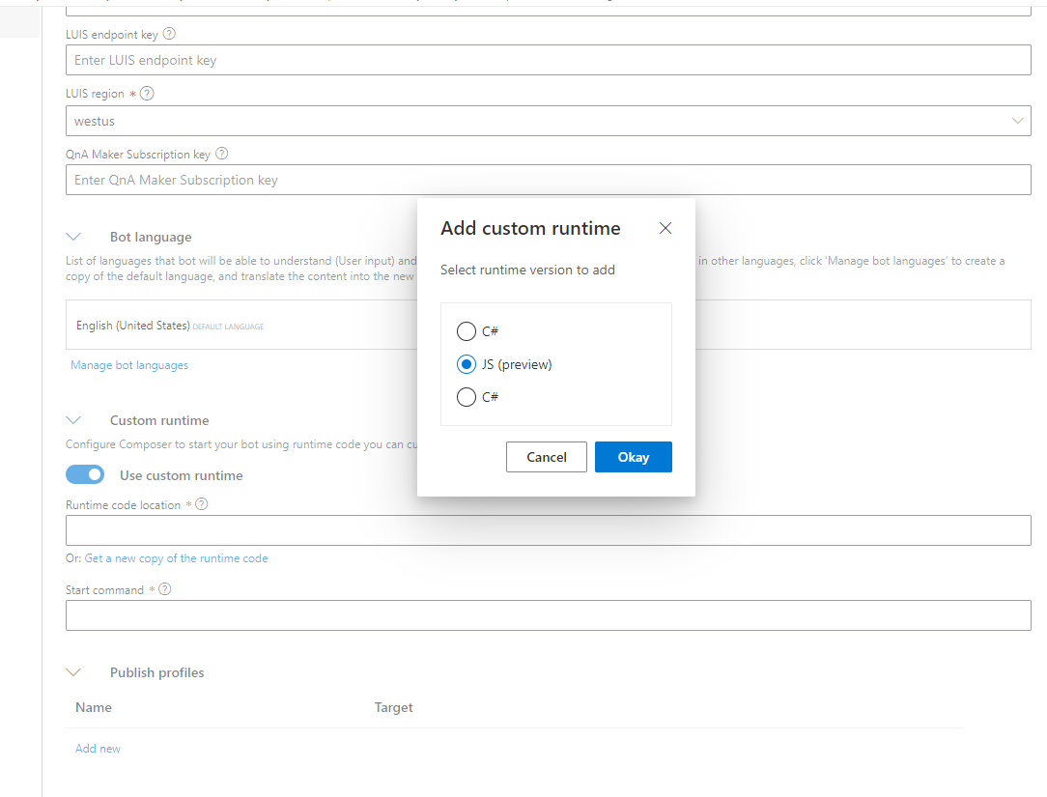Screen dimensions: 1047x797
Task: Cancel adding the custom runtime
Action: coord(546,456)
